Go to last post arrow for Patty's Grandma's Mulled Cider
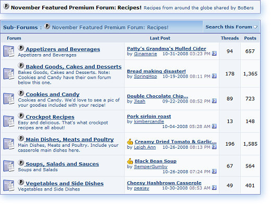The height and width of the screenshot is (205, 271). pos(214,54)
